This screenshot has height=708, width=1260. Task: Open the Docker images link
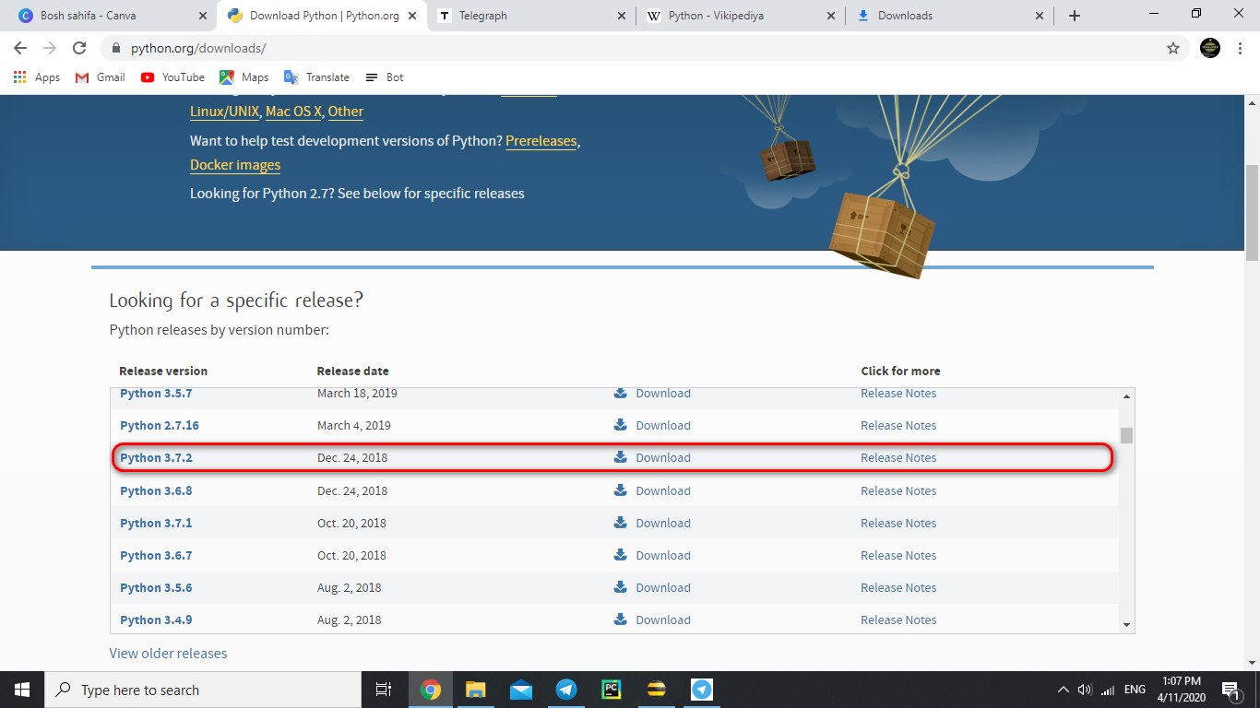point(235,165)
